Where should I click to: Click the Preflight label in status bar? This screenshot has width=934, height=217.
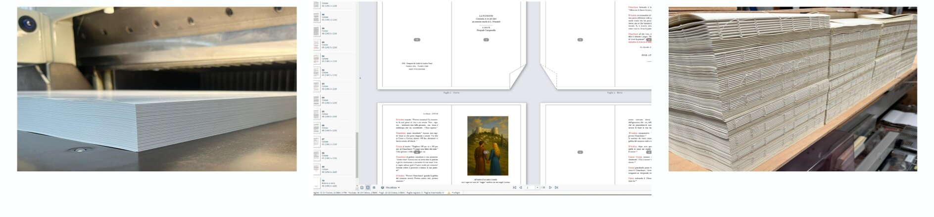[456, 193]
